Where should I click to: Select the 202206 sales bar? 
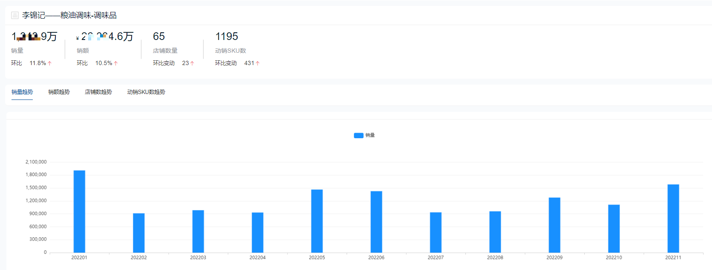[x=376, y=222]
